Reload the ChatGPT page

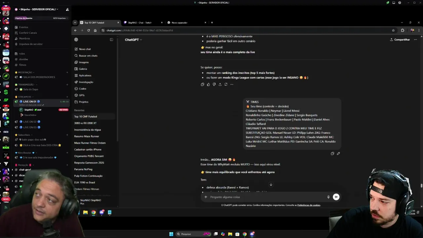[x=89, y=30]
